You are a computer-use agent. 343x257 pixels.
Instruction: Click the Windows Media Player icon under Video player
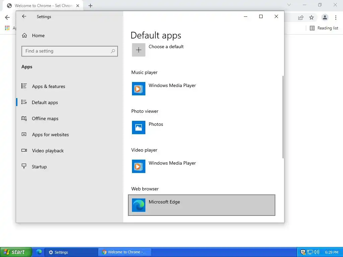pyautogui.click(x=138, y=166)
